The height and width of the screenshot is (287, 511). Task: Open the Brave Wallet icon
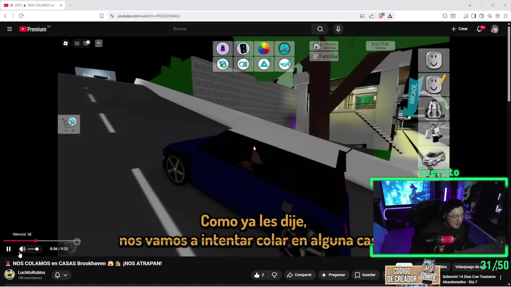(x=482, y=16)
